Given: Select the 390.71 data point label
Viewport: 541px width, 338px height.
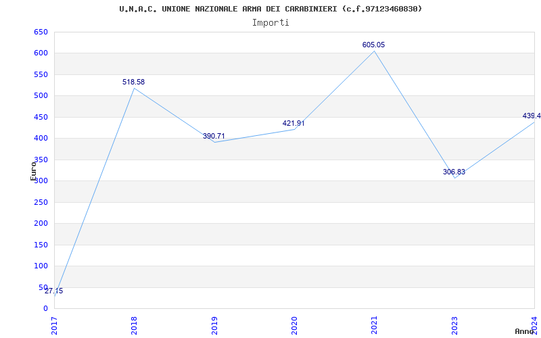Looking at the screenshot, I should [214, 137].
